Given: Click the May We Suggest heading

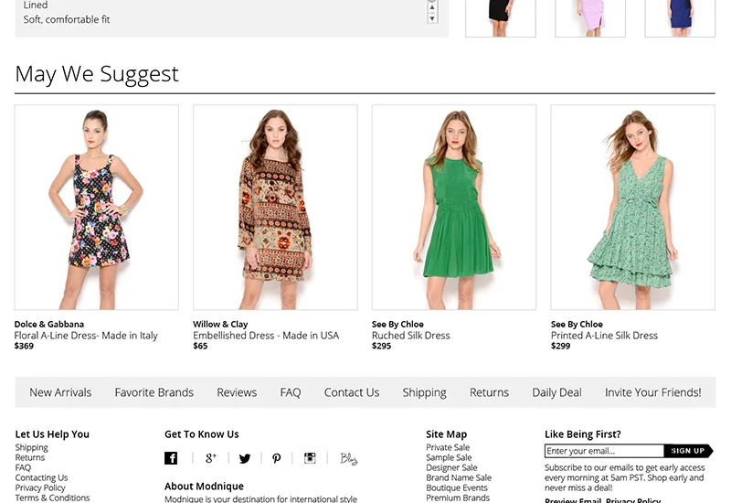Looking at the screenshot, I should click(97, 74).
